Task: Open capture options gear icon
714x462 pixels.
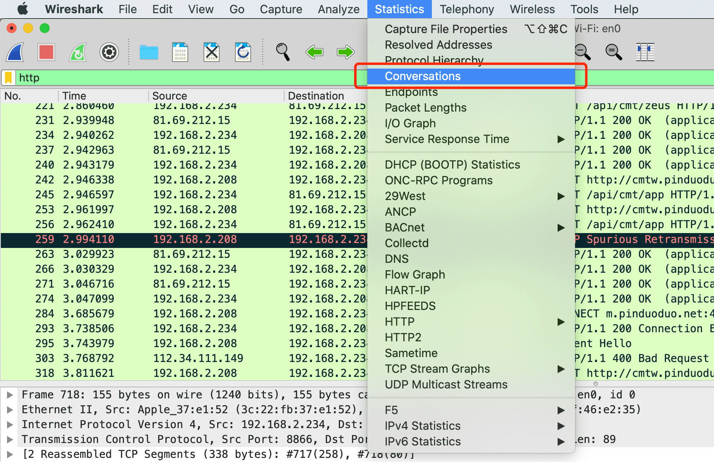Action: [109, 52]
